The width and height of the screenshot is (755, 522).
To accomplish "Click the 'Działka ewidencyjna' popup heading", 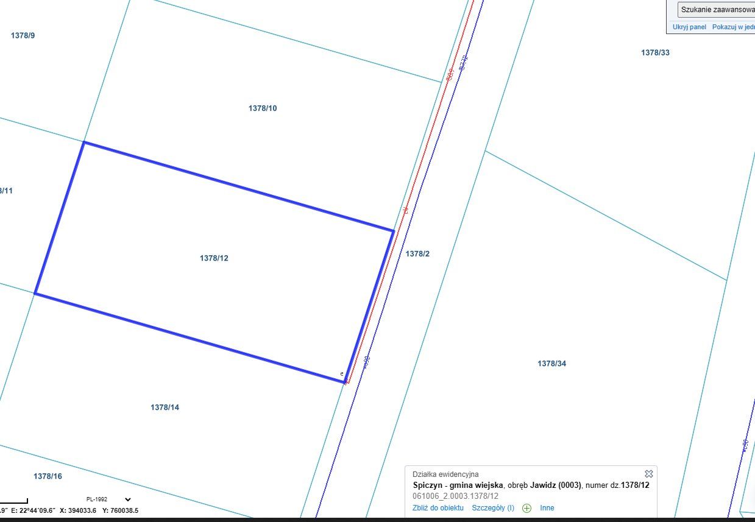I will [x=445, y=474].
